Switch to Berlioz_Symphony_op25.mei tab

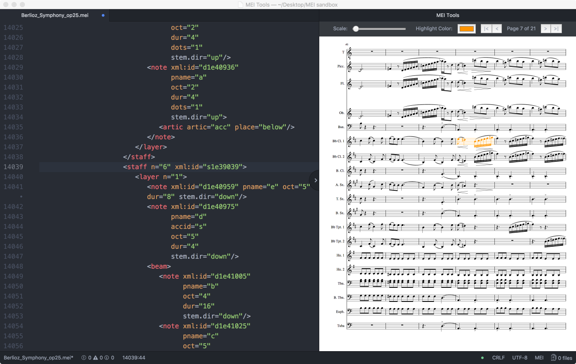click(x=55, y=15)
